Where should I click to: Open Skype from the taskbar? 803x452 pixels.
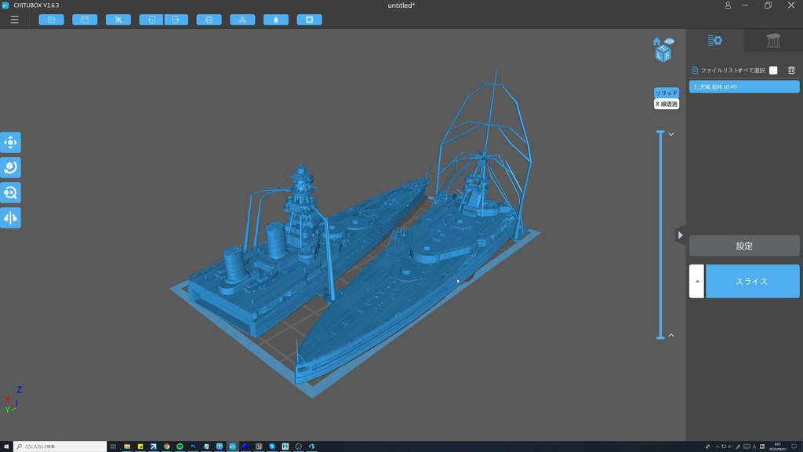[x=272, y=447]
